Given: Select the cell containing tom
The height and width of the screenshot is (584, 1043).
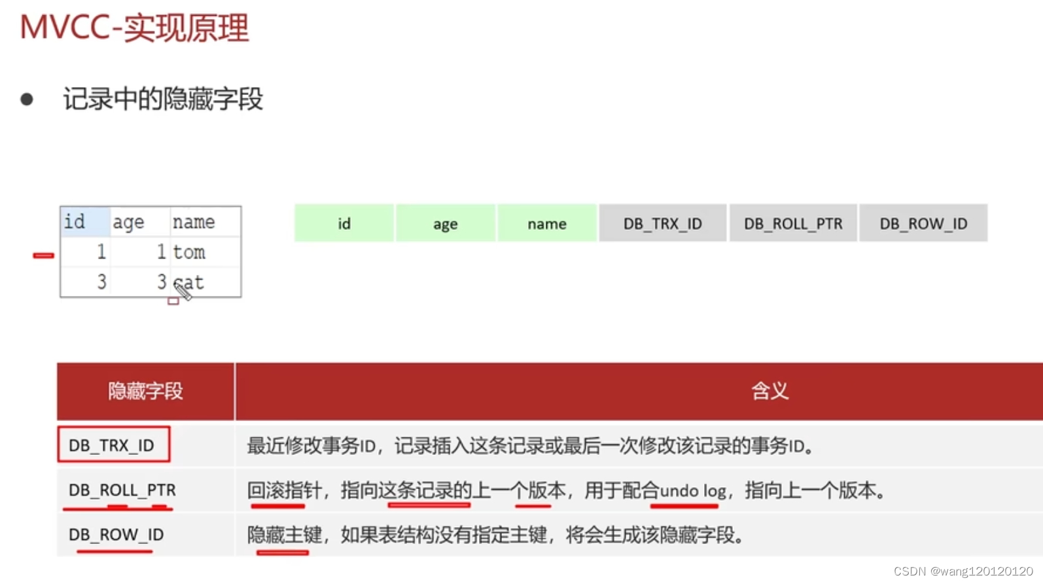Looking at the screenshot, I should (x=205, y=252).
